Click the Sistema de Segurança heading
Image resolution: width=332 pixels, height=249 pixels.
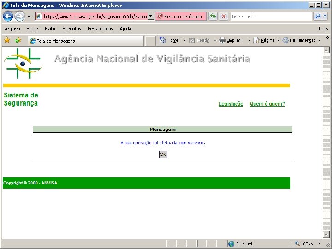(21, 99)
